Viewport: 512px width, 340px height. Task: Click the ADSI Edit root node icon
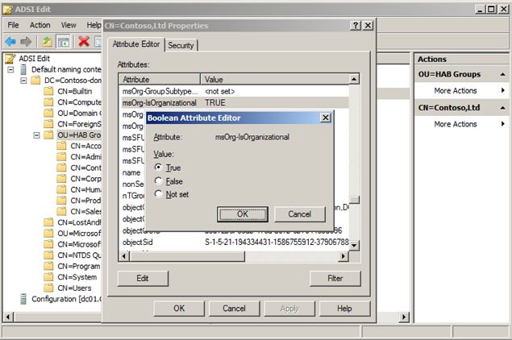point(10,58)
